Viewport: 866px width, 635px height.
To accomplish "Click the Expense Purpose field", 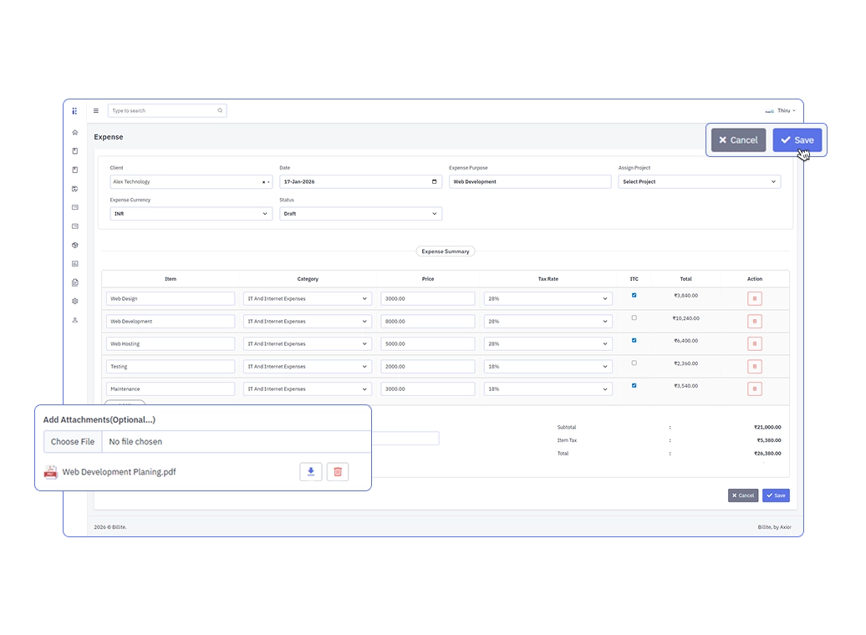I will point(530,181).
